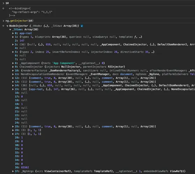
Task: Click value 0 at index 17
Action: point(22,96)
